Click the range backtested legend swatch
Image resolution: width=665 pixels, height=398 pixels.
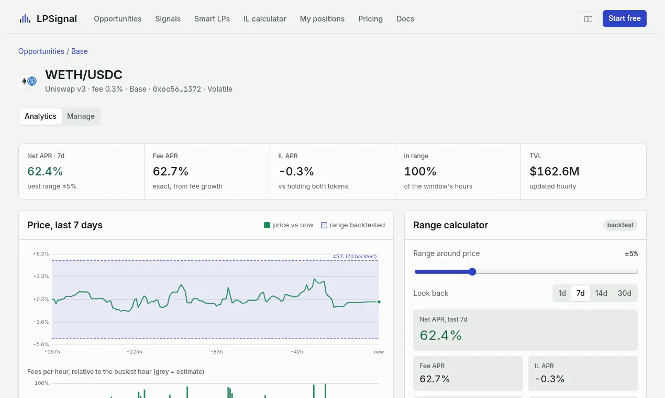coord(324,225)
